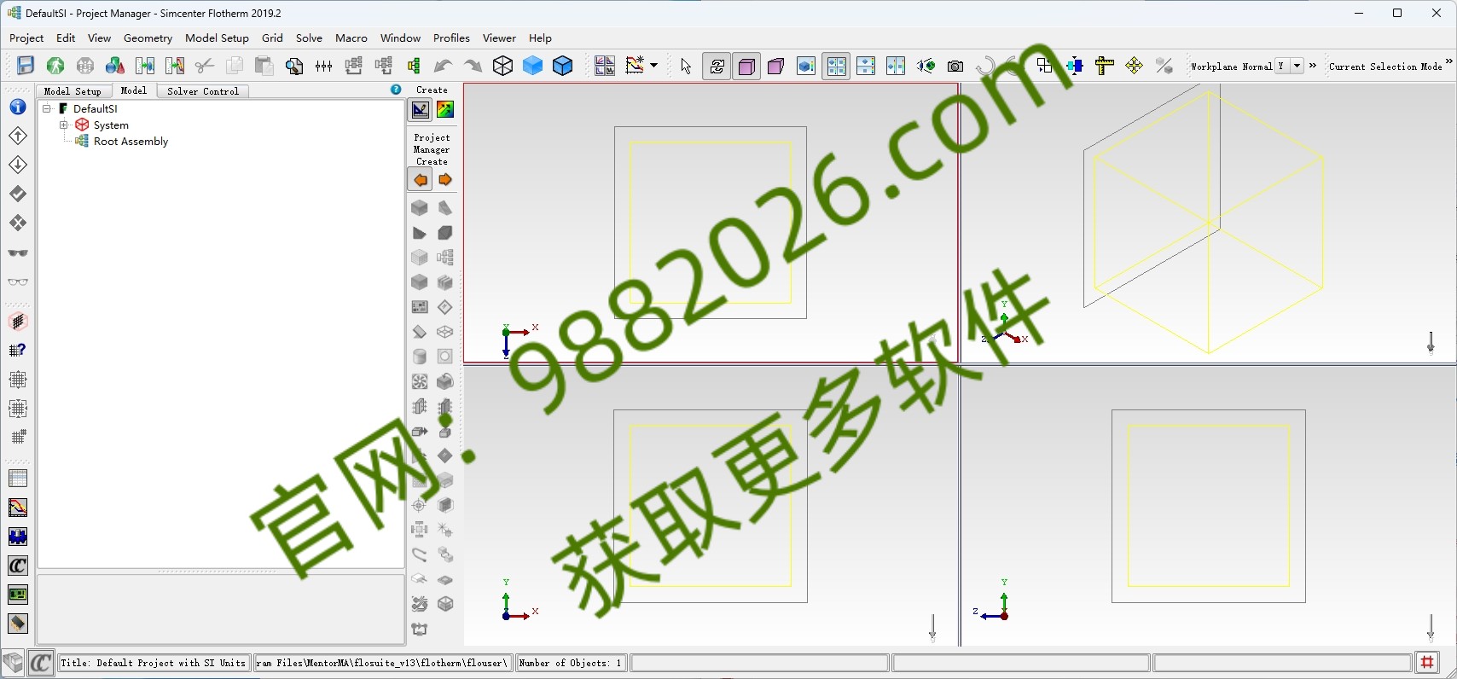Create a PCB from the create palette

(419, 307)
